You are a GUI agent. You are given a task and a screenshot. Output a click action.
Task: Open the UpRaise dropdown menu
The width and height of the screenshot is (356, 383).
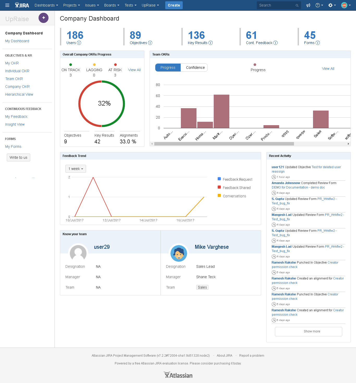tap(150, 5)
